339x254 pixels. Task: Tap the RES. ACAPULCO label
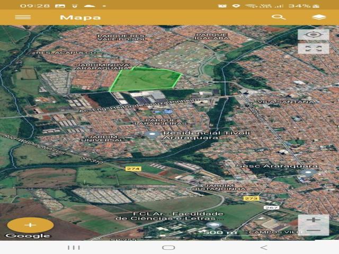pos(66,53)
